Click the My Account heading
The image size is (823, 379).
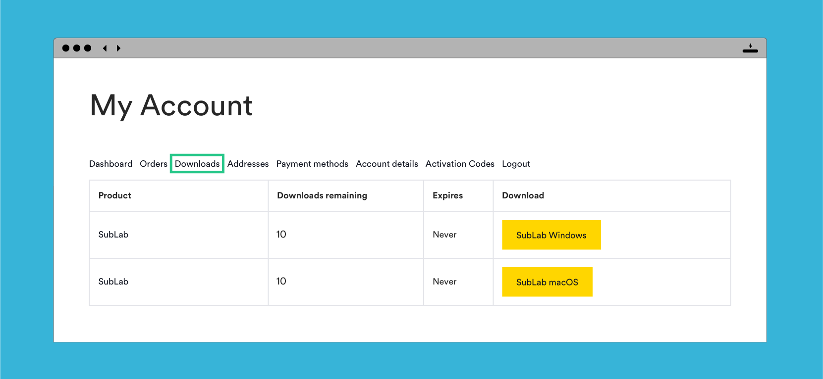[171, 105]
